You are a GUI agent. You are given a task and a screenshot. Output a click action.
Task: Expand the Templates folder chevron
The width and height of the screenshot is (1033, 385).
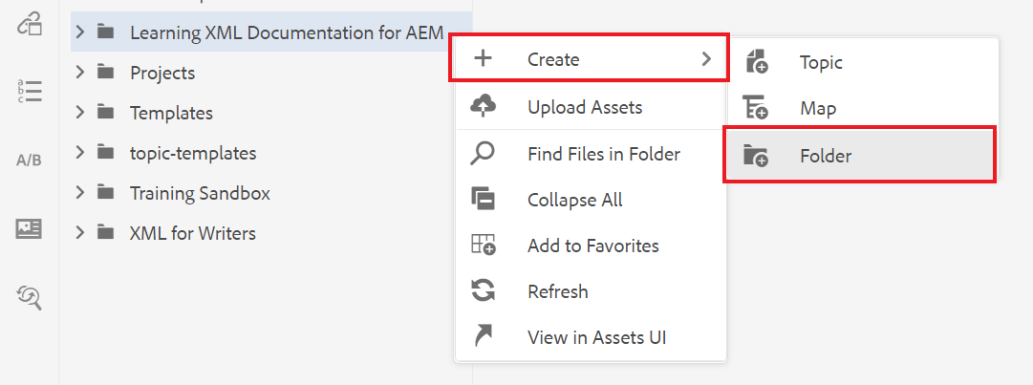[x=81, y=113]
